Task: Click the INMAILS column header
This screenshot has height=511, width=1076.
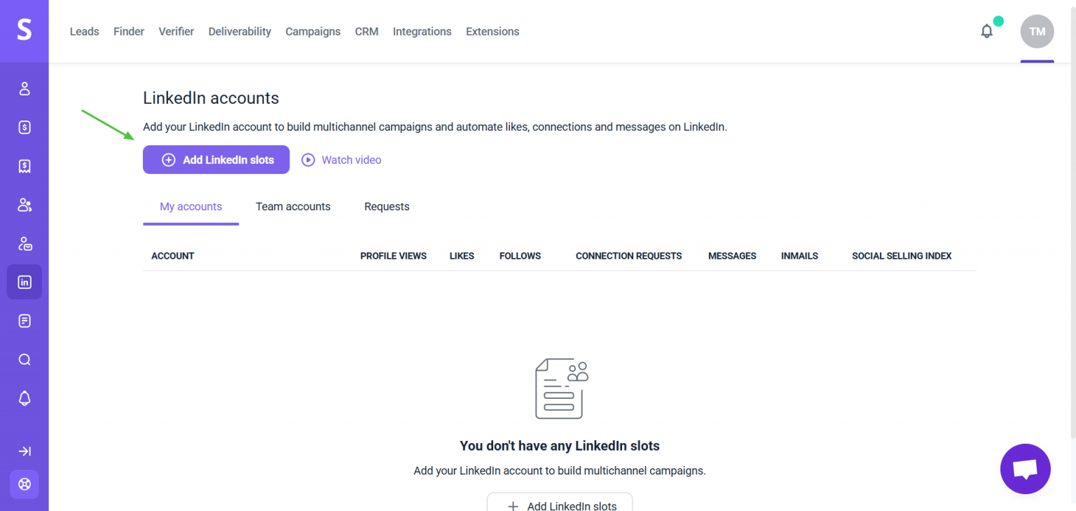Action: click(x=799, y=256)
